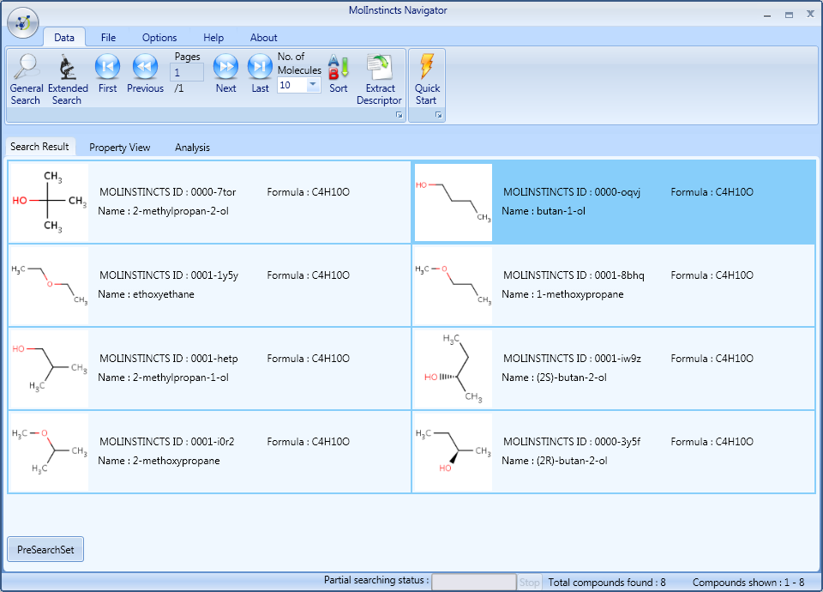Click the ID text 0001-i0r2

[x=213, y=442]
